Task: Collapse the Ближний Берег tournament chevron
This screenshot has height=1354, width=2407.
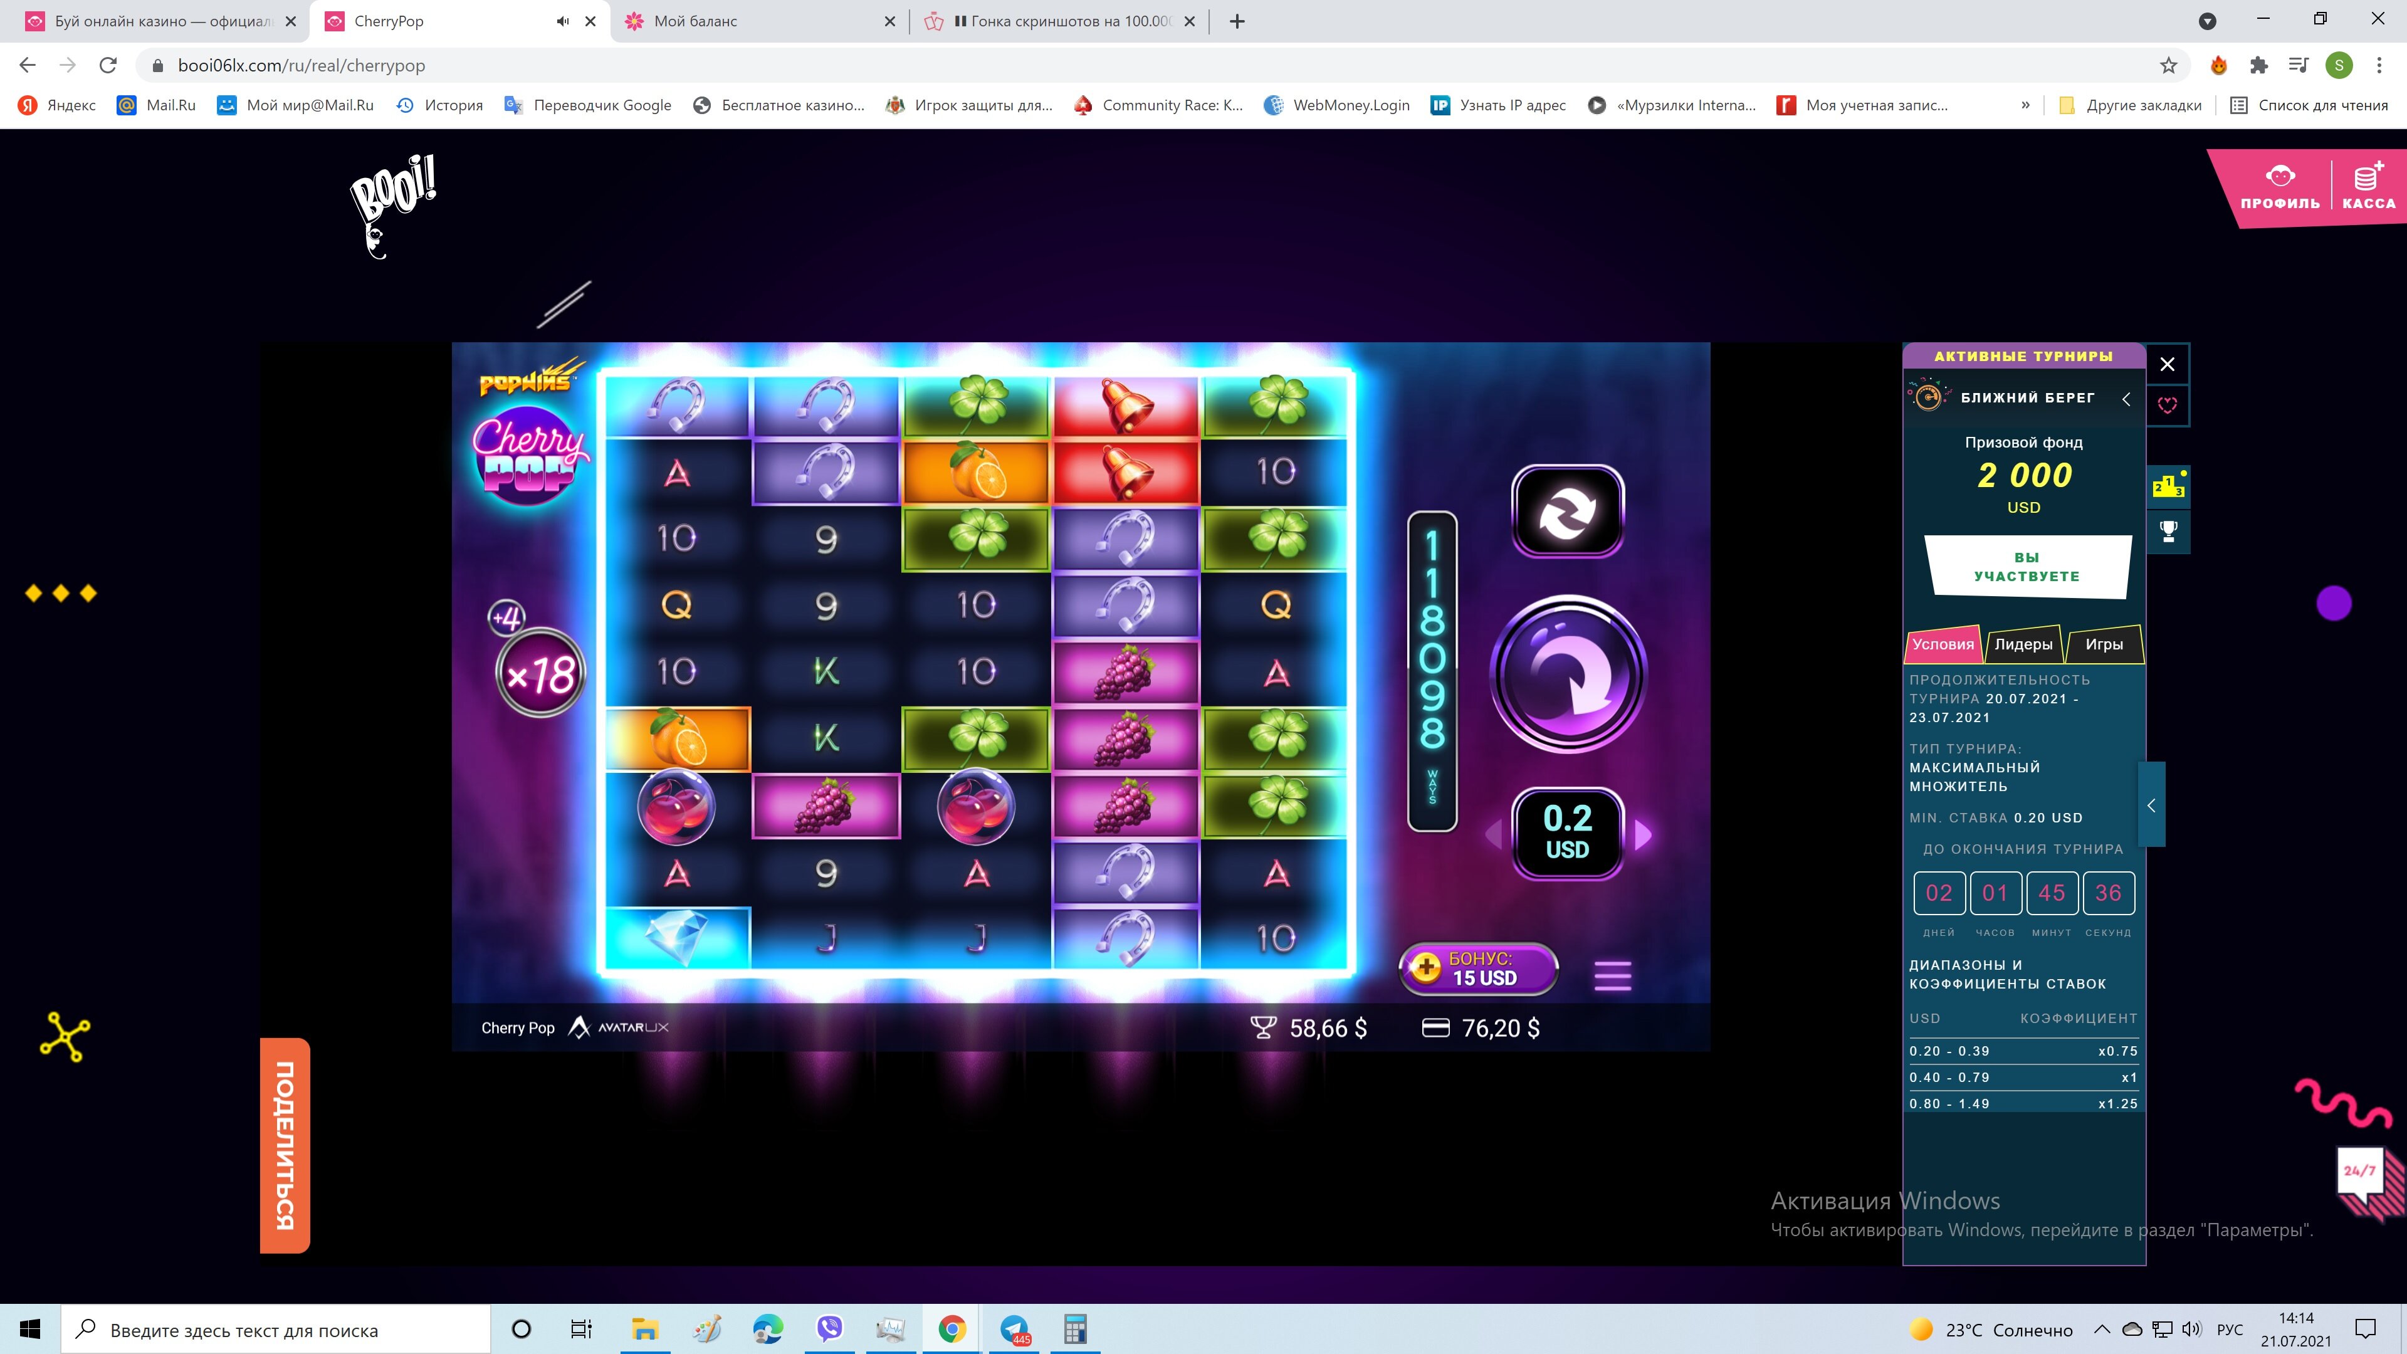Action: [2126, 399]
